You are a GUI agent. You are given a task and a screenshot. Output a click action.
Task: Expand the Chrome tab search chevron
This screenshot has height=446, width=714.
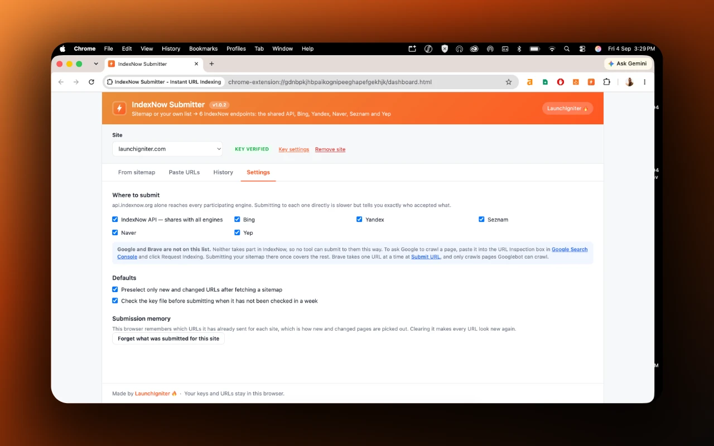96,64
